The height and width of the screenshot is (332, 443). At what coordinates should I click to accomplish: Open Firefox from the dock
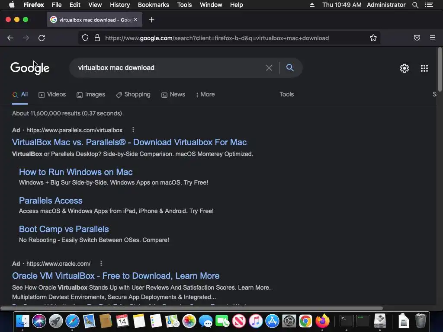[322, 321]
